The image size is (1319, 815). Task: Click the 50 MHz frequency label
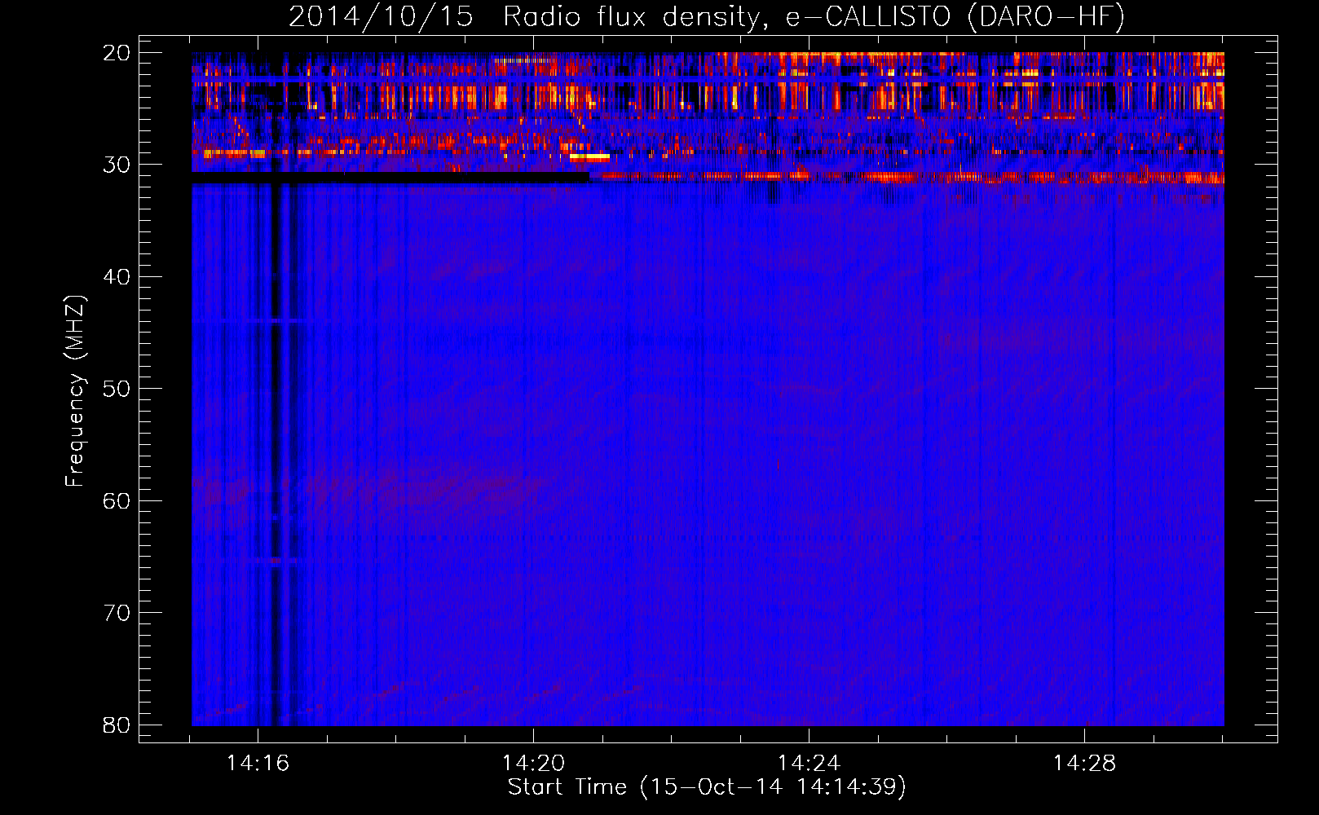(x=117, y=389)
